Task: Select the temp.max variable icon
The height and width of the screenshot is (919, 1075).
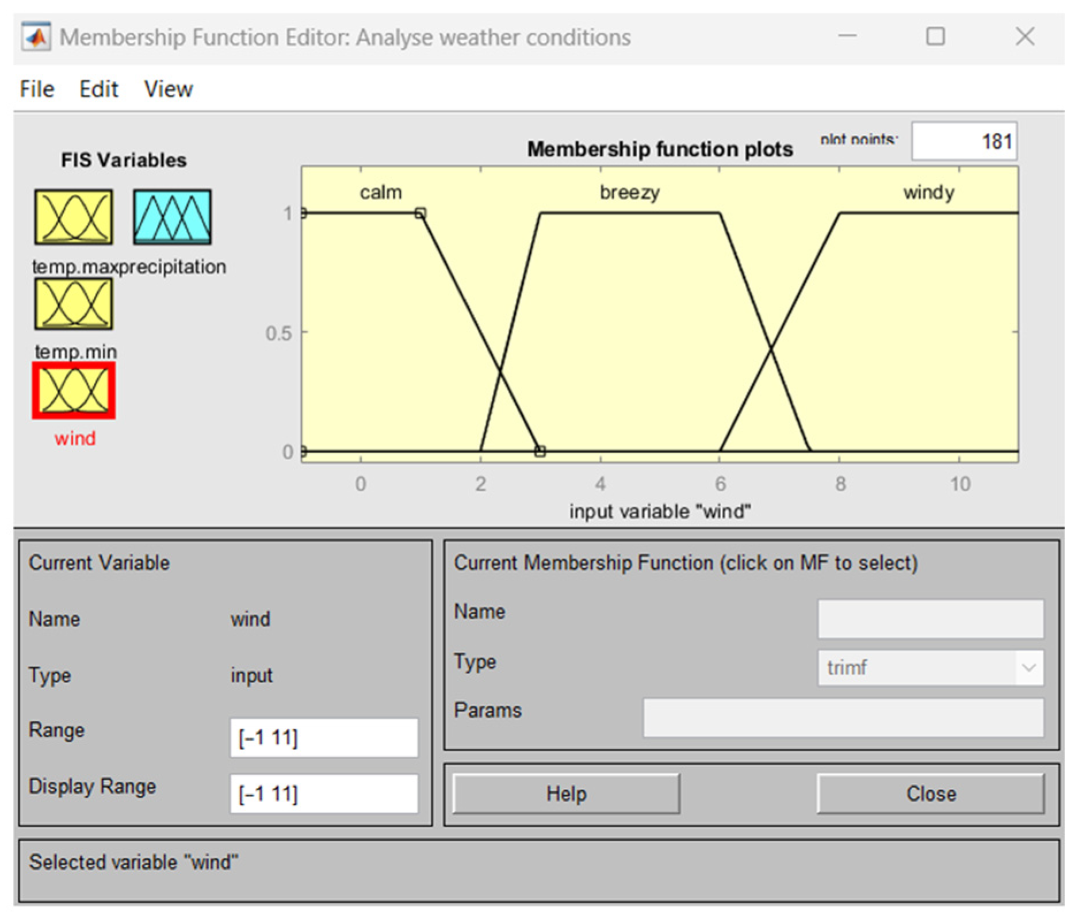Action: tap(73, 217)
